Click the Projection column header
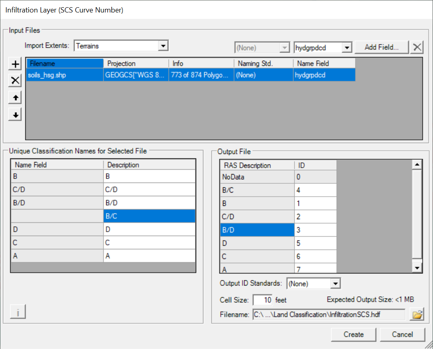Viewport: 433px width, 349px height. (x=136, y=64)
